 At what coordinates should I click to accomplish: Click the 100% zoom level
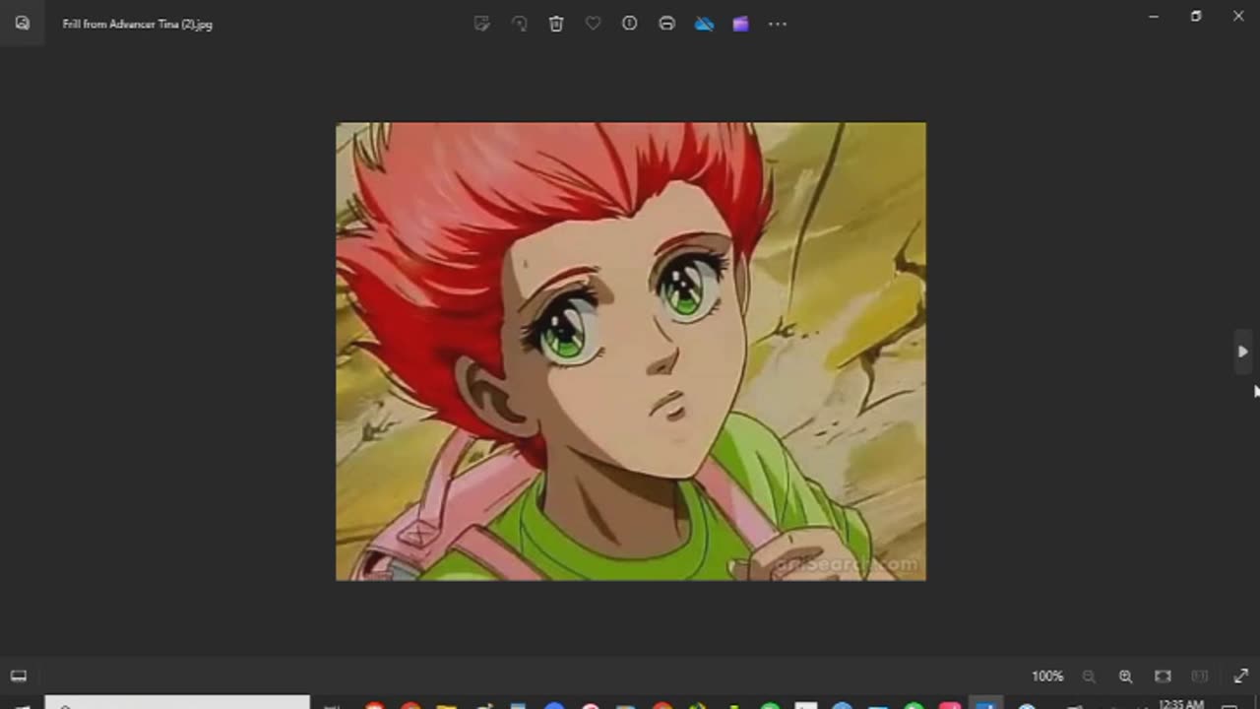click(x=1047, y=677)
